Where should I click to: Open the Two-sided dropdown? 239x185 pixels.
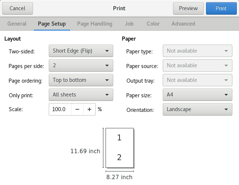pos(81,51)
